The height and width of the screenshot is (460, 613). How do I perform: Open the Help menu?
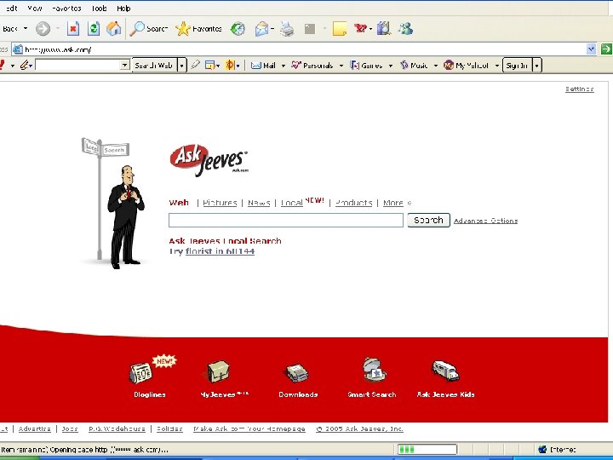pos(123,9)
